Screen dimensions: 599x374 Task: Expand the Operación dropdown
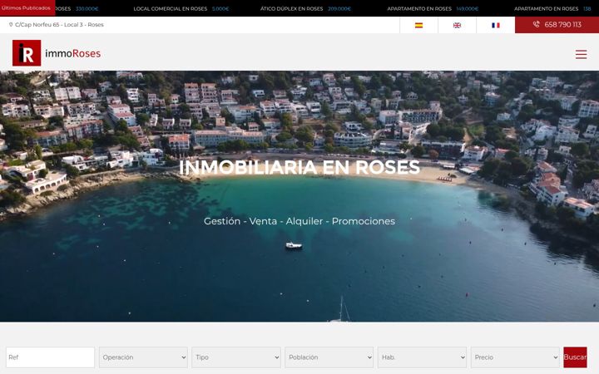point(143,357)
